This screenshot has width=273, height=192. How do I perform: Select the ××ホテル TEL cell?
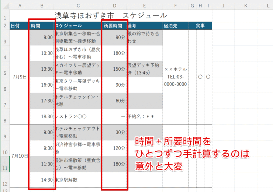point(175,77)
